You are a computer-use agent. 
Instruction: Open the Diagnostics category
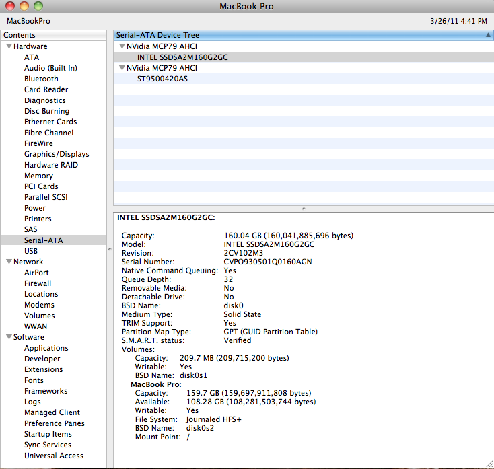(45, 100)
